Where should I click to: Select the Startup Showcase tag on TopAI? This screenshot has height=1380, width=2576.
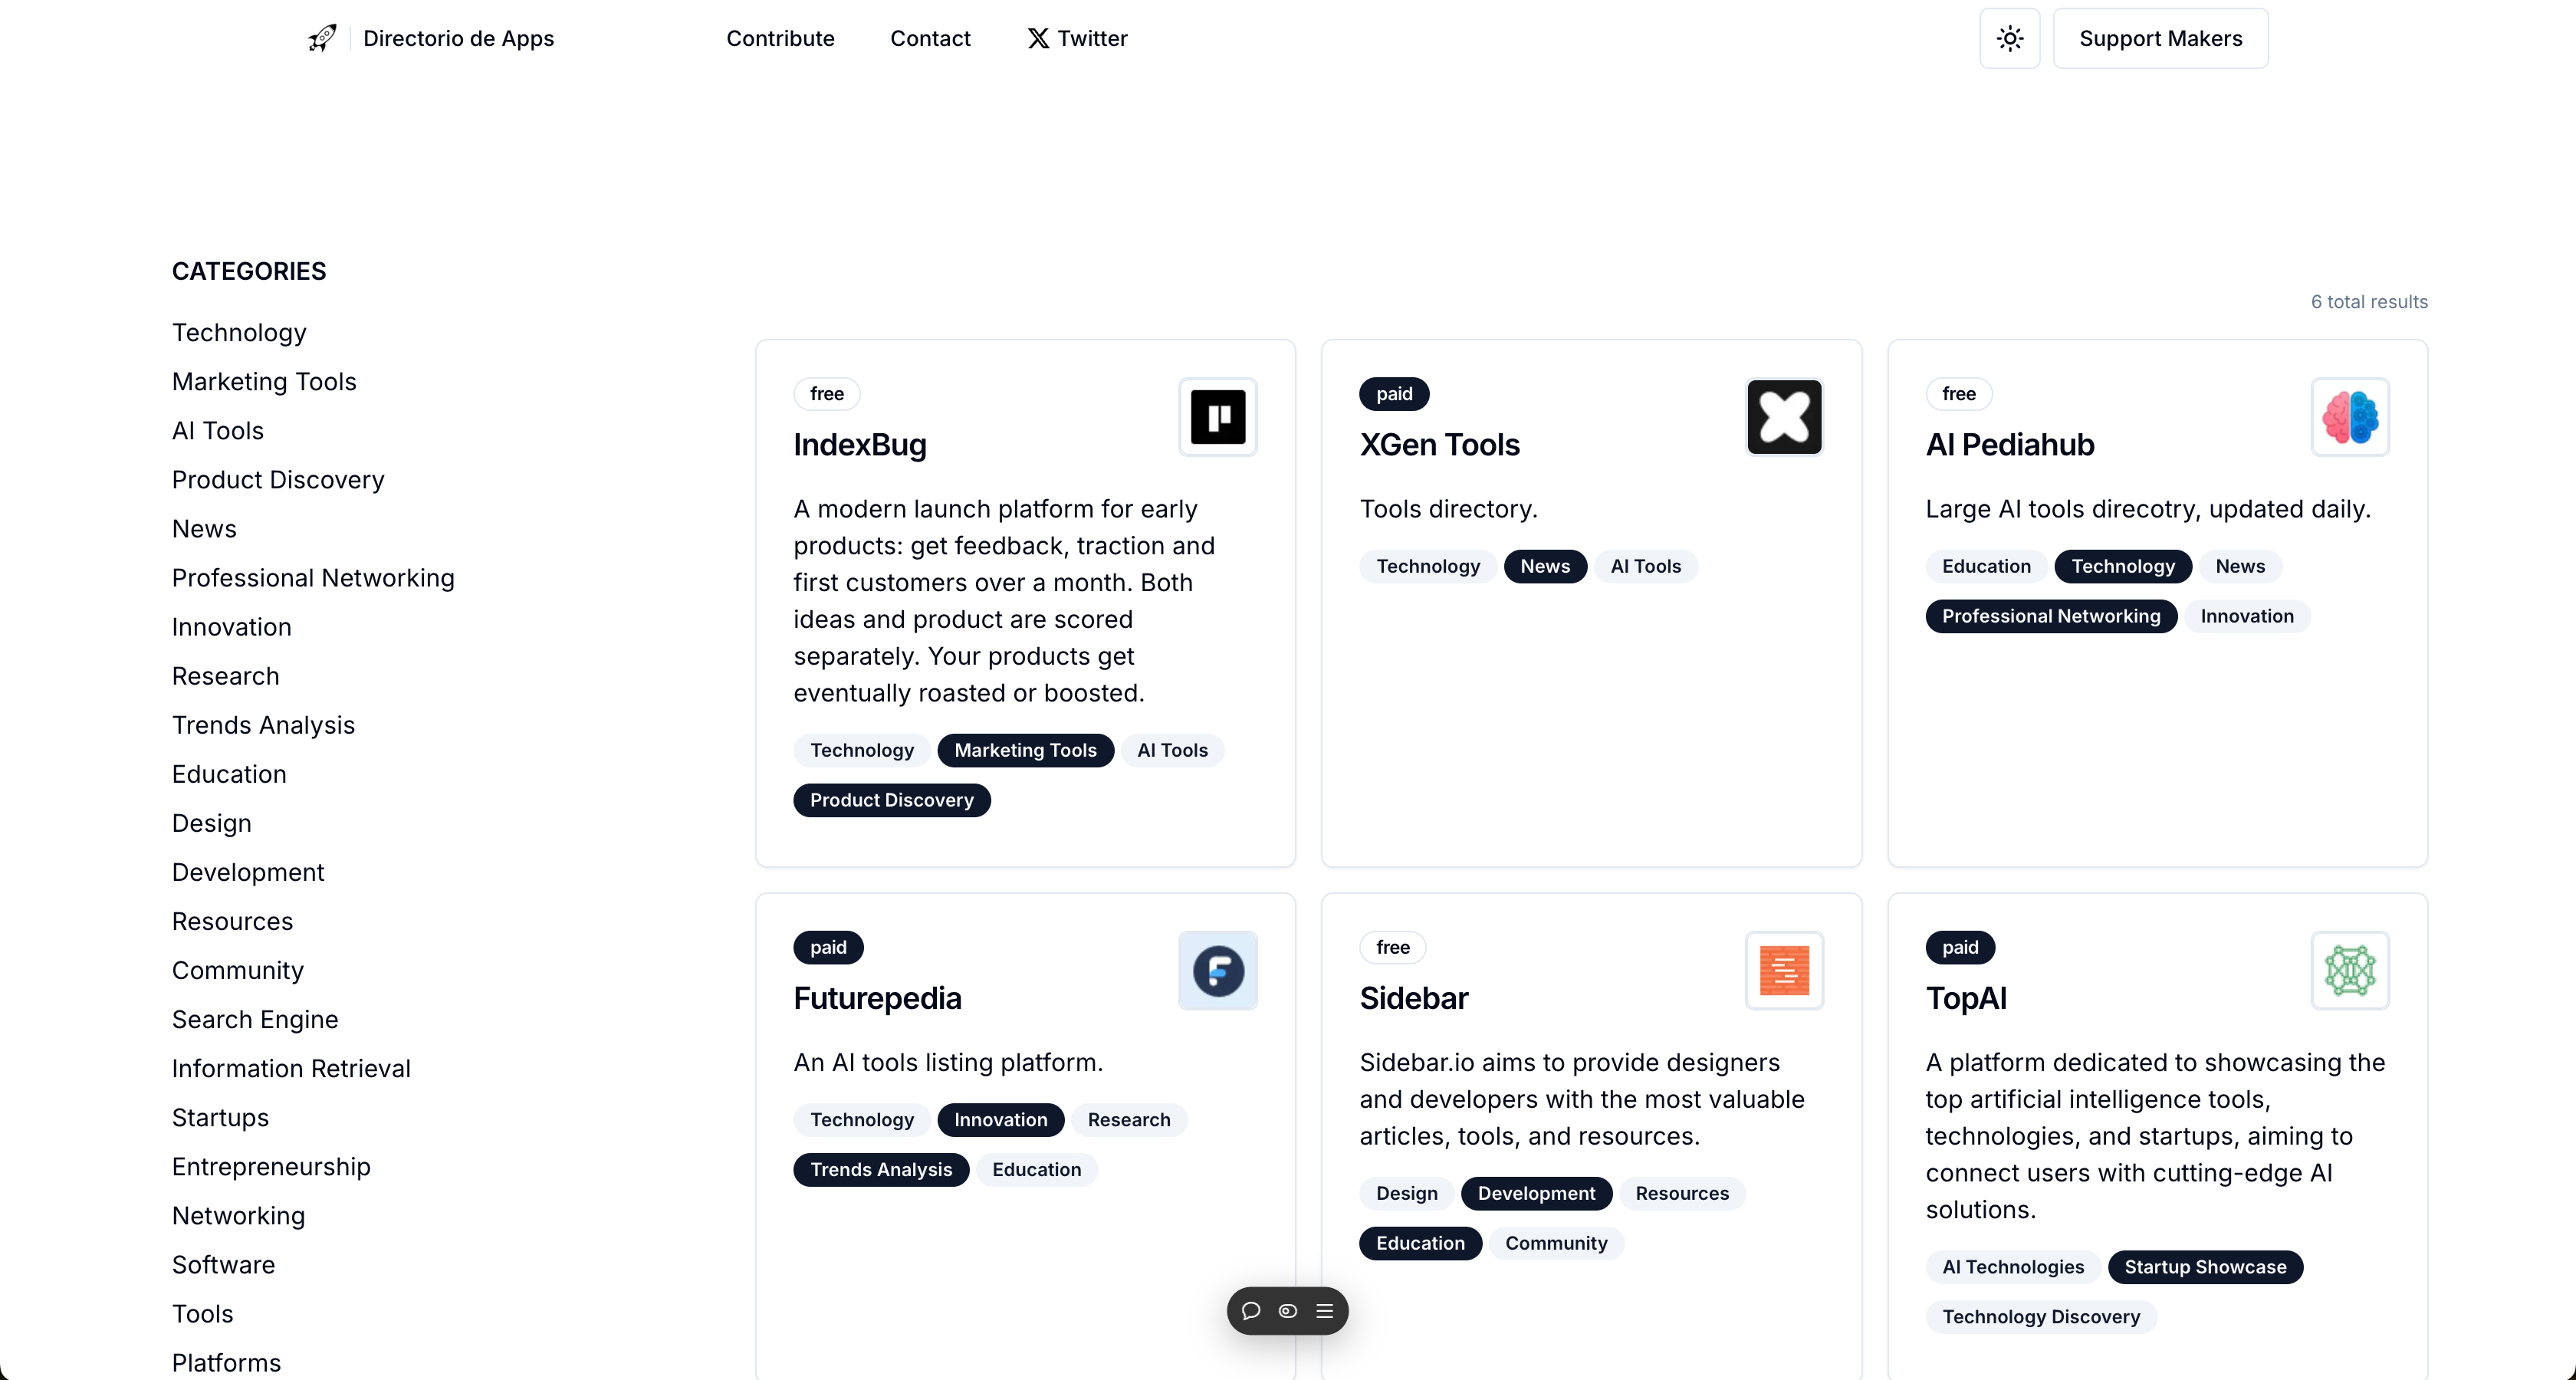[2204, 1267]
